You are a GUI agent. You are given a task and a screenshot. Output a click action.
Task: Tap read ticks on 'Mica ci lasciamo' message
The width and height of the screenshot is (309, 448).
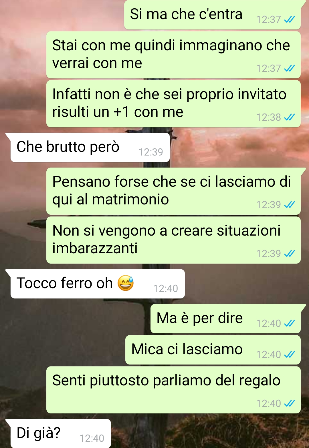(x=290, y=355)
